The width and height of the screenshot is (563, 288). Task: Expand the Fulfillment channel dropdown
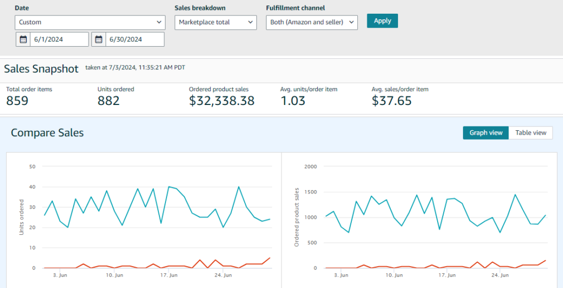pyautogui.click(x=312, y=22)
